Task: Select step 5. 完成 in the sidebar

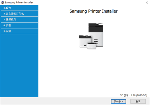Action: (x=19, y=31)
